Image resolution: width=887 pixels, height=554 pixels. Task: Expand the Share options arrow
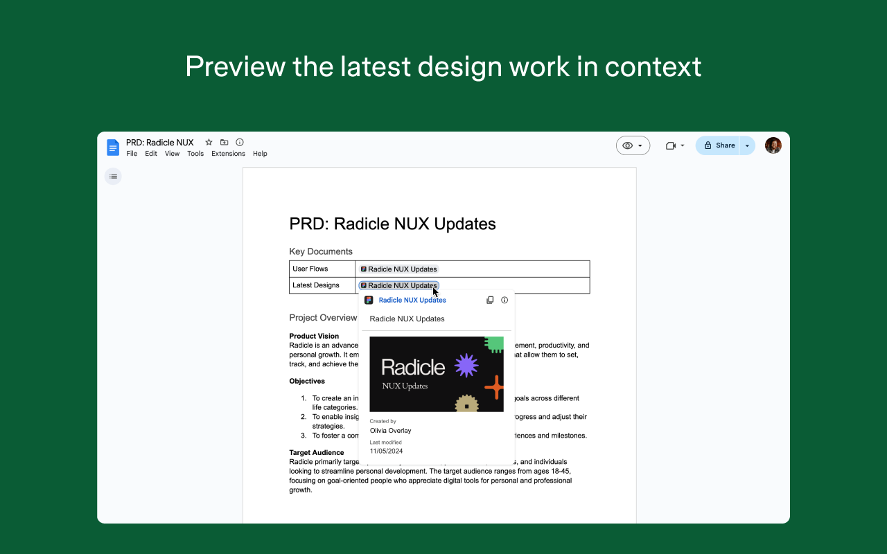tap(747, 145)
